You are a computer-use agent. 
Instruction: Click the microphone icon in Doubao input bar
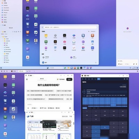(70, 108)
